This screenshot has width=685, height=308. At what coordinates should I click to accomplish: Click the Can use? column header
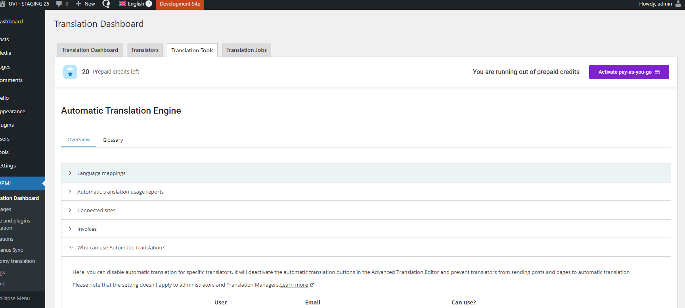(x=463, y=302)
